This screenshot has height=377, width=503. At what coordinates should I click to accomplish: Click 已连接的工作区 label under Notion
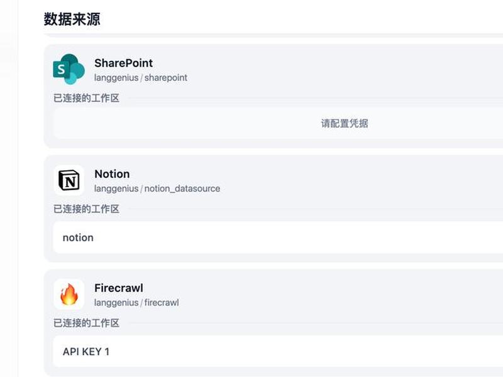tap(86, 209)
